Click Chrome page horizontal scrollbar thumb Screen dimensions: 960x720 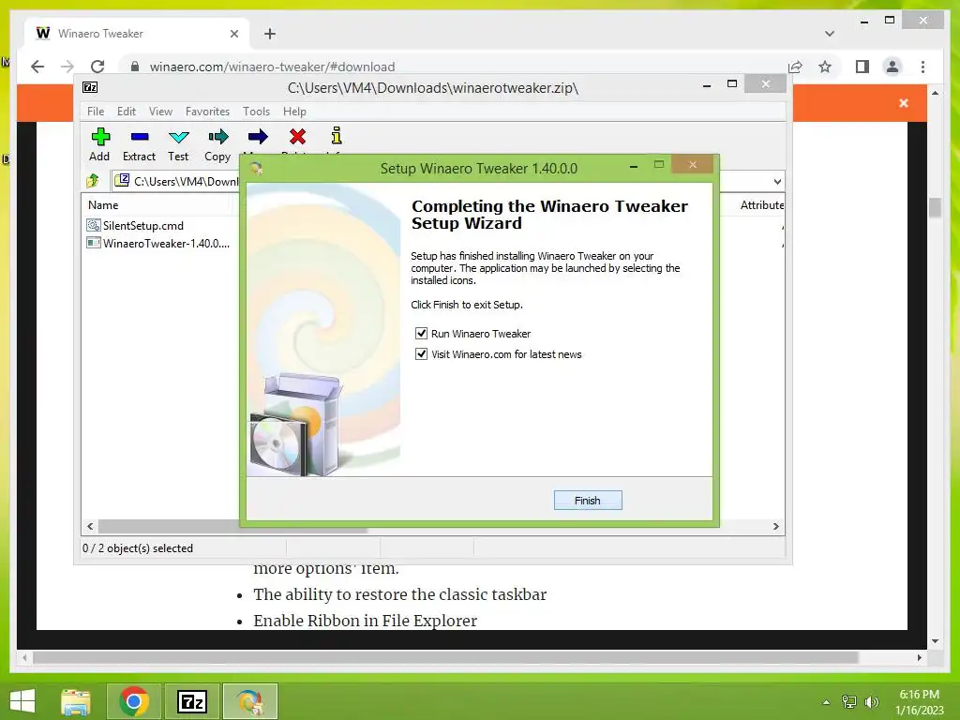point(445,657)
